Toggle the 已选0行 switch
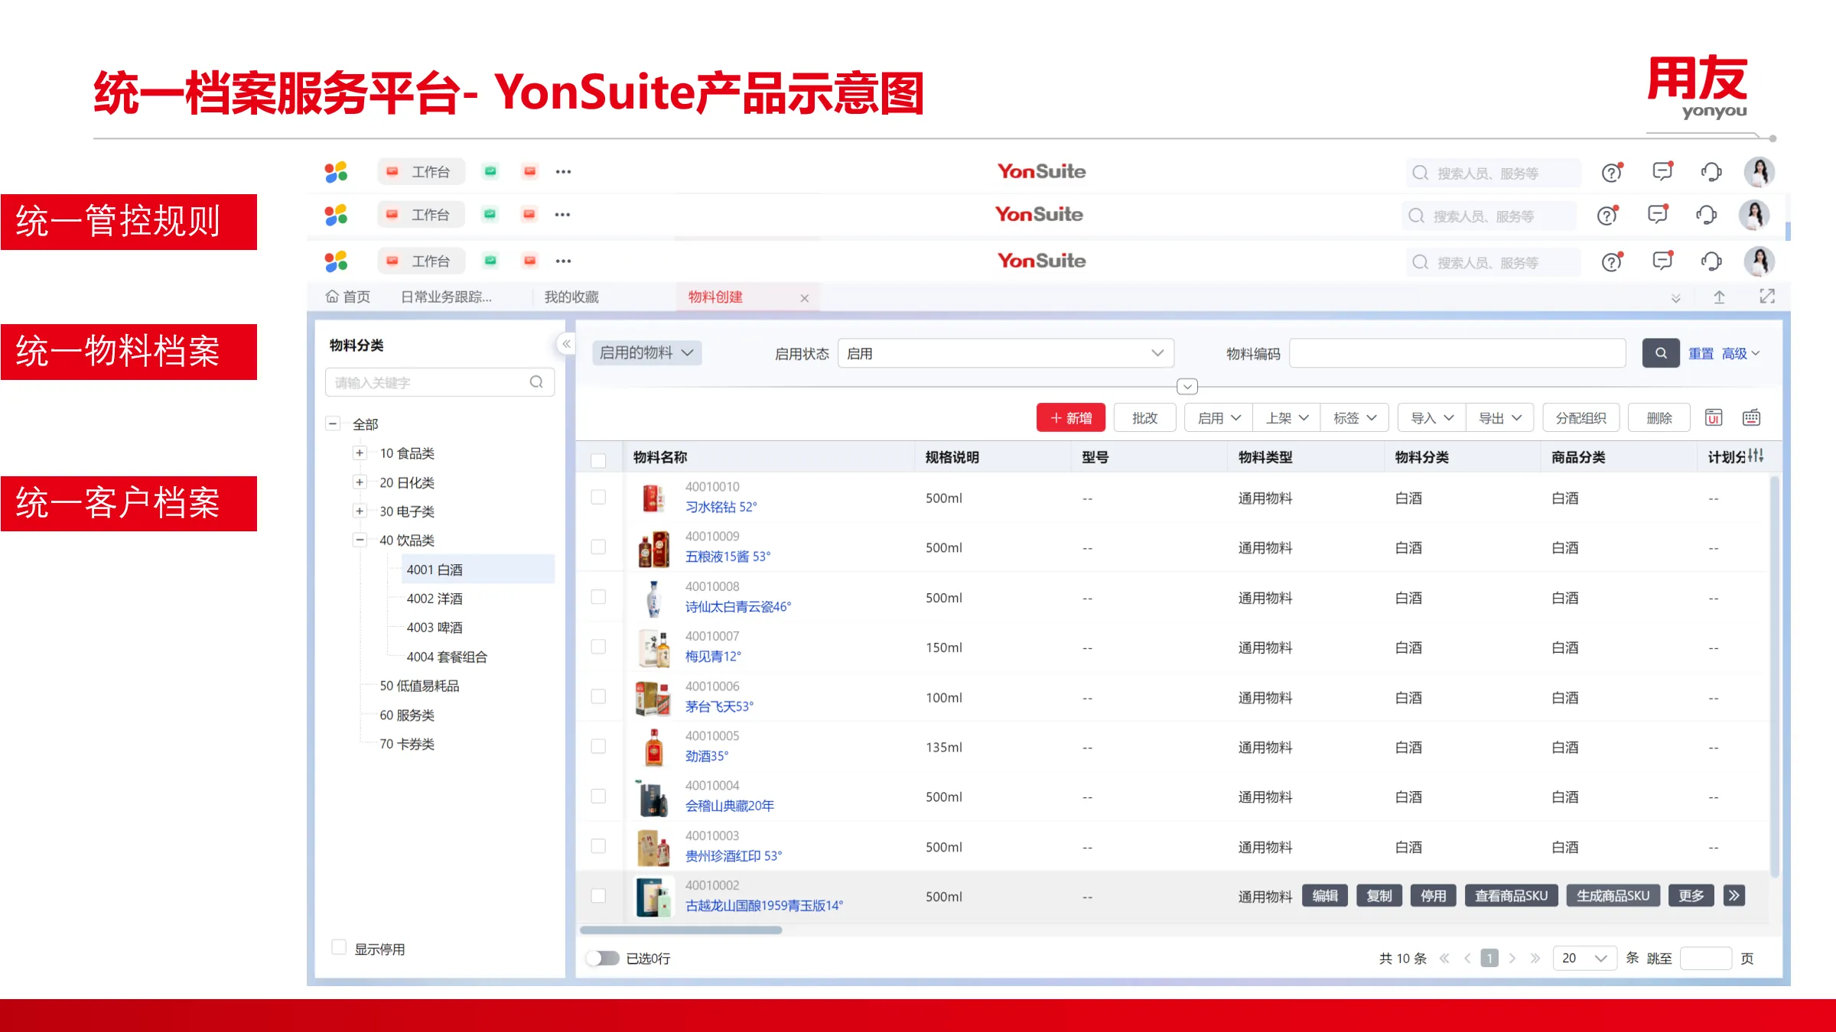The height and width of the screenshot is (1032, 1836). [603, 958]
